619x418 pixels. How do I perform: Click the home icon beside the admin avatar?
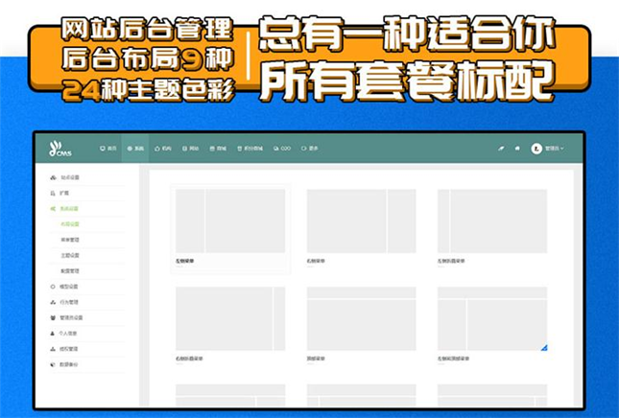tap(518, 149)
